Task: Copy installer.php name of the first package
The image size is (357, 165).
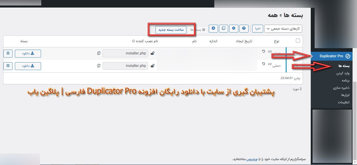Action: click(x=99, y=53)
